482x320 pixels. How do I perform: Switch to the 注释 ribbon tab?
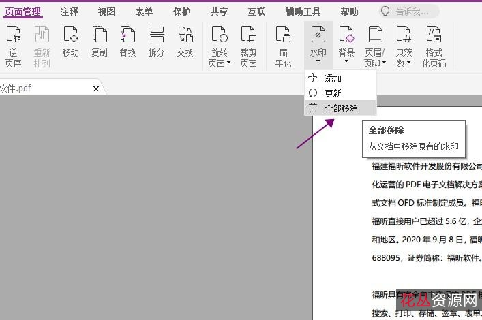pos(69,12)
